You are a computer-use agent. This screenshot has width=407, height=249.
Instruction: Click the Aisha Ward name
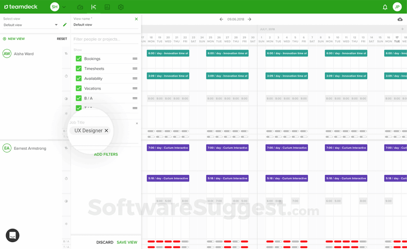[x=24, y=54]
